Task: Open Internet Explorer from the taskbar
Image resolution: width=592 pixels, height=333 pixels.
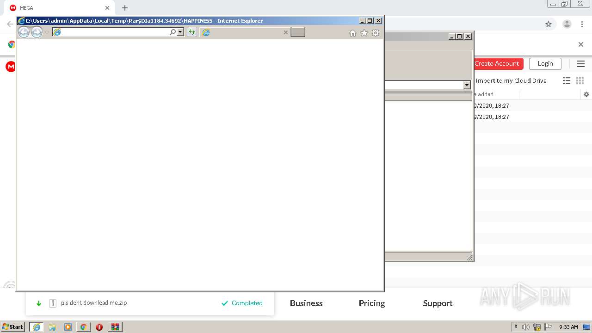Action: [37, 327]
